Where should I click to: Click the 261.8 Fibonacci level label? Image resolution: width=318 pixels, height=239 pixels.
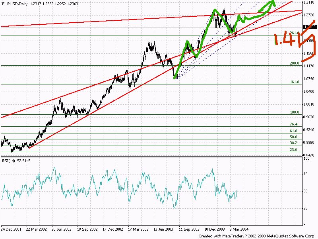294,33
